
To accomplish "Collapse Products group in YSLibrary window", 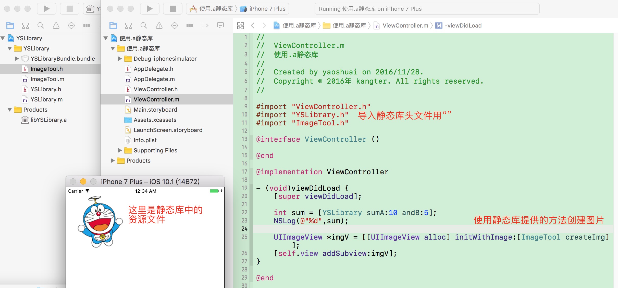I will point(10,110).
